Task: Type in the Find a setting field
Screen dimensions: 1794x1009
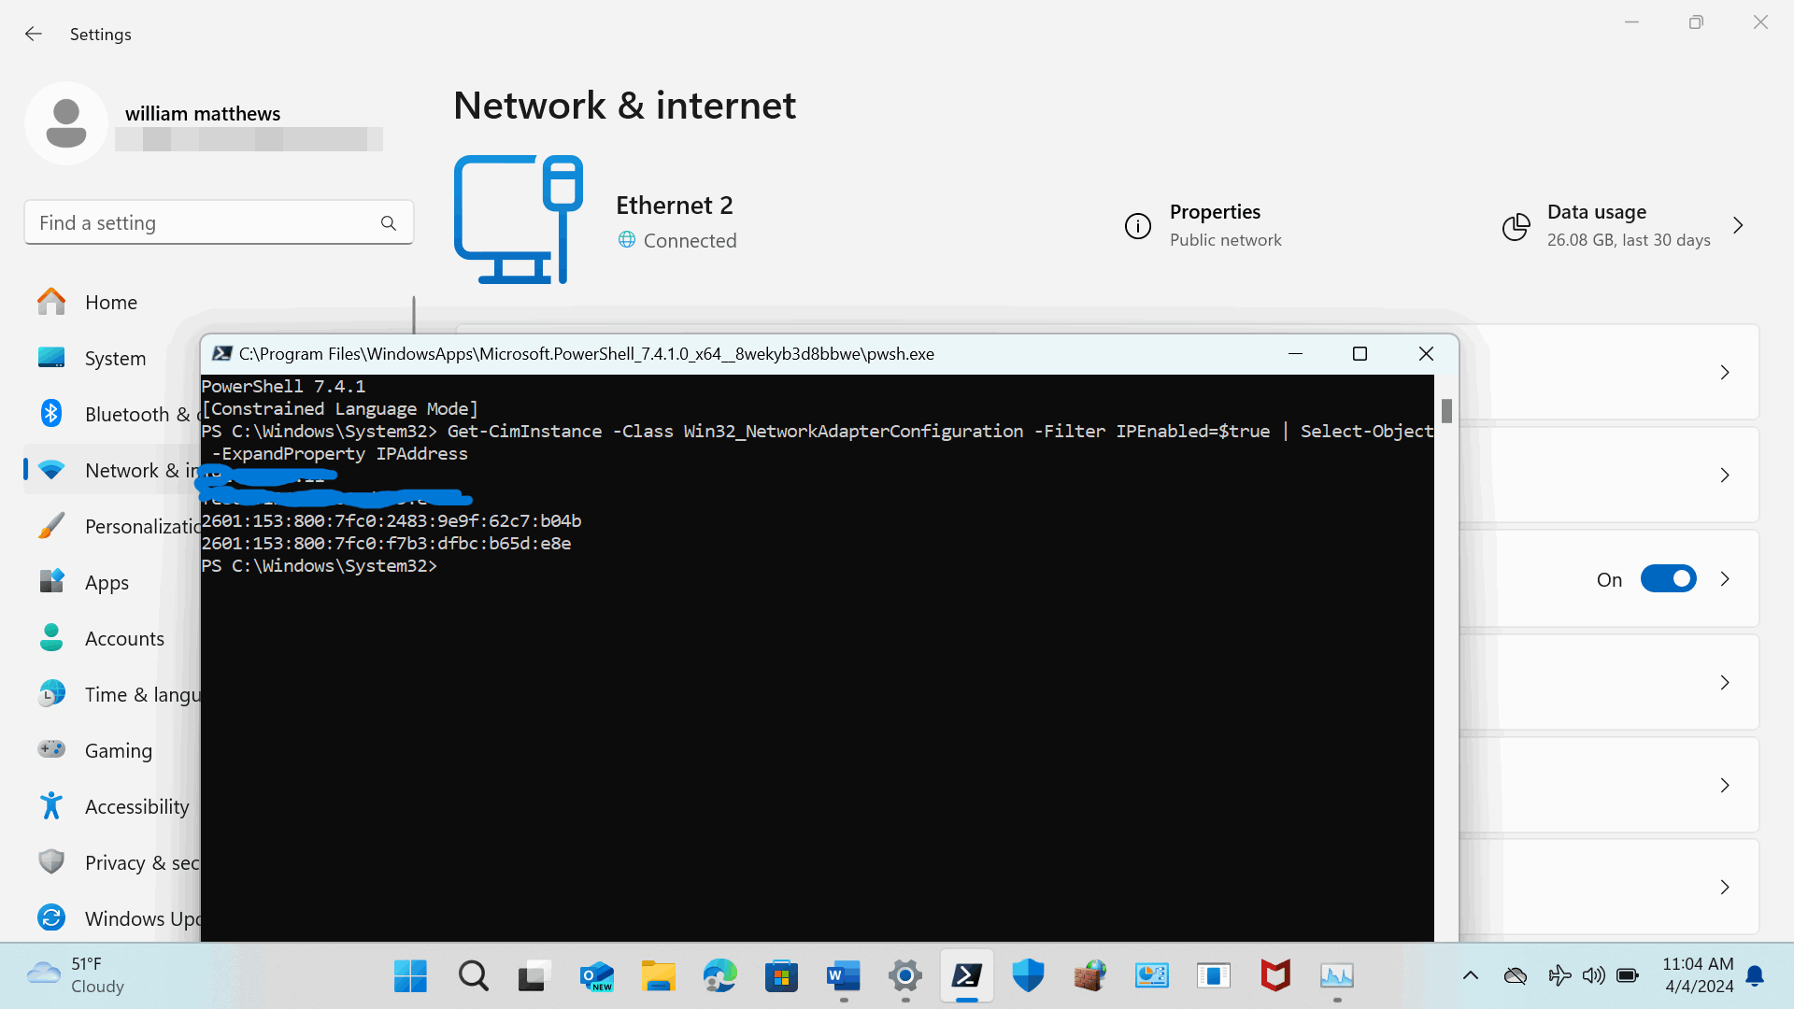Action: tap(201, 223)
